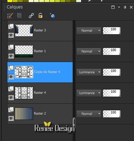Click the Raster 2 gradient thumbnail
The image size is (134, 141).
click(x=24, y=114)
